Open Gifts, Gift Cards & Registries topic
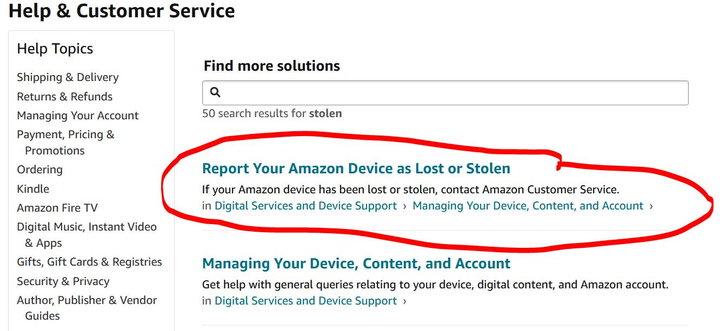The width and height of the screenshot is (725, 331). (x=90, y=262)
